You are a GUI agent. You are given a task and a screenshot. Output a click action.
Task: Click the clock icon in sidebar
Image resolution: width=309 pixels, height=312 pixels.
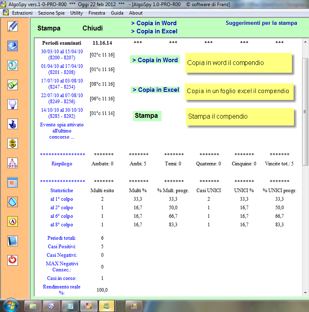coord(13,65)
